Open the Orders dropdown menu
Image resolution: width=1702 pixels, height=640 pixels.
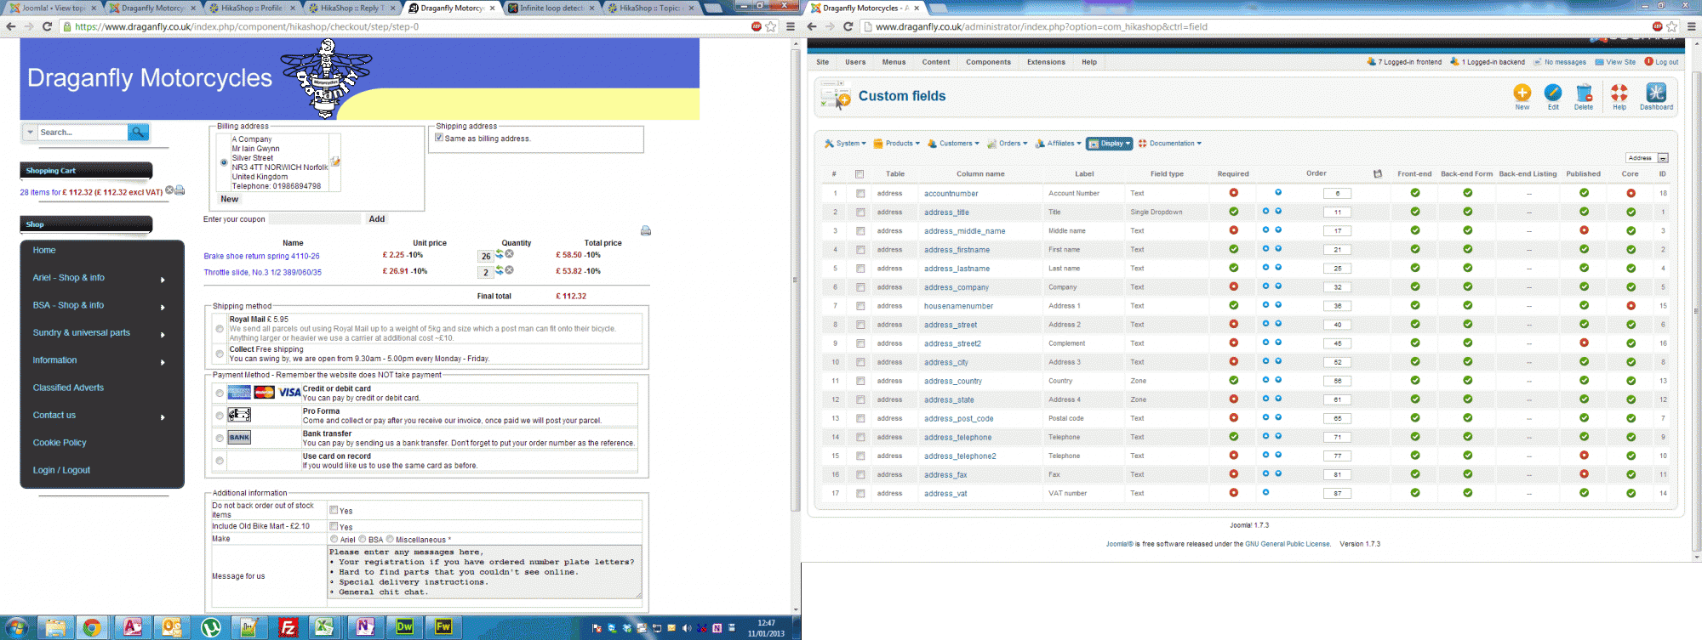tap(1008, 144)
